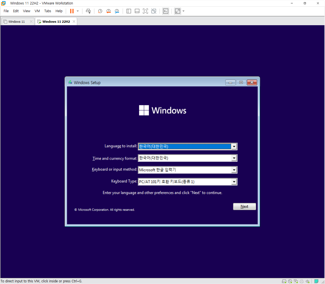Close the Windows 11 tab
This screenshot has width=325, height=284.
(x=31, y=22)
